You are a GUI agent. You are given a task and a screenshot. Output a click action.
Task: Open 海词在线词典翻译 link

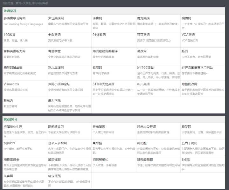point(105,51)
